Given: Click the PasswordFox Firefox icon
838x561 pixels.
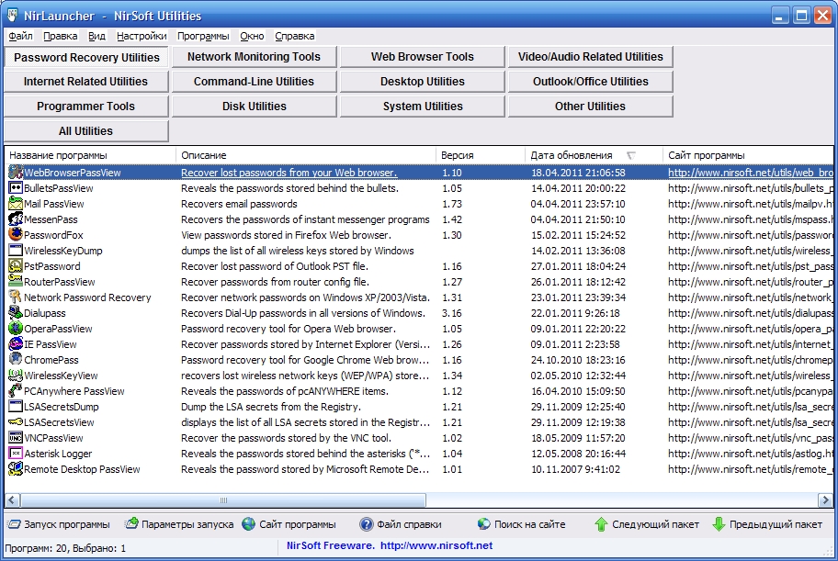Looking at the screenshot, I should click(16, 234).
